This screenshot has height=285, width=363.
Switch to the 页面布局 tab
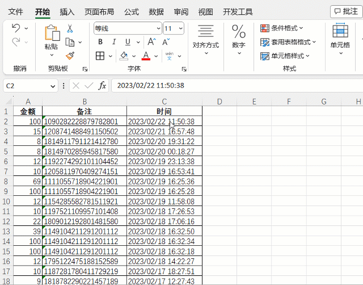tap(99, 11)
